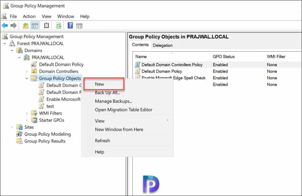Switch to the Contents tab

point(140,45)
